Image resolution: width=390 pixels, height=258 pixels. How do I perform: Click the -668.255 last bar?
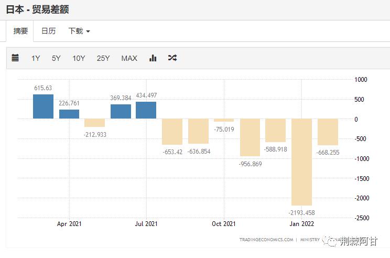[x=328, y=132]
